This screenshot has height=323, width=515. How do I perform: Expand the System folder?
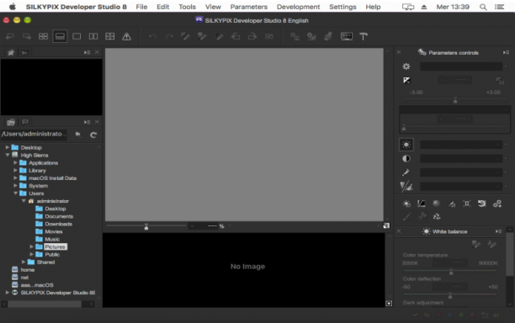point(15,185)
